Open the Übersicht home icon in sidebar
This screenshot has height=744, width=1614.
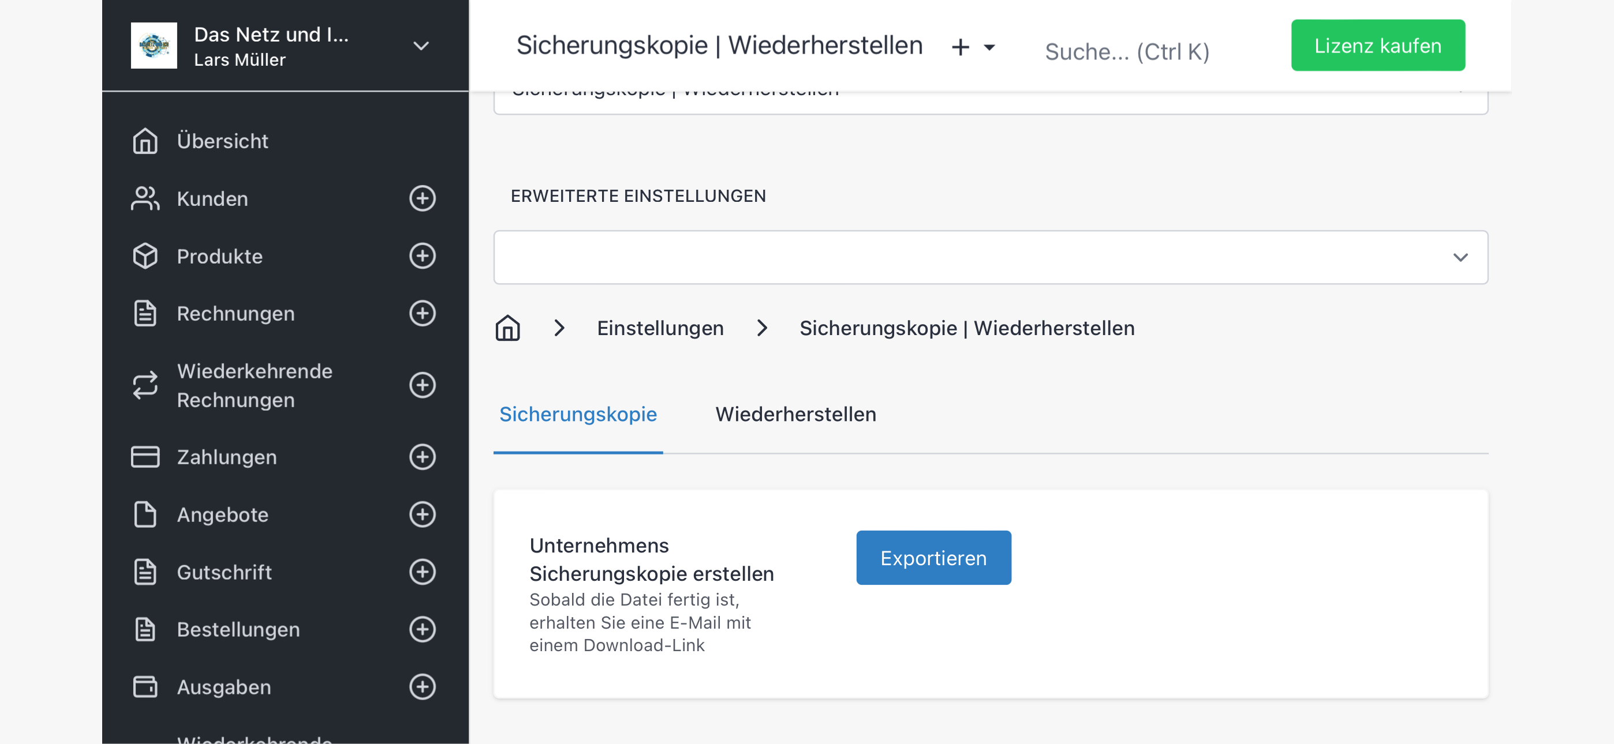(145, 141)
